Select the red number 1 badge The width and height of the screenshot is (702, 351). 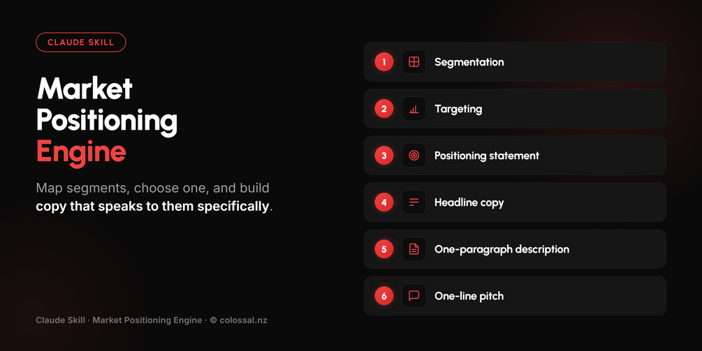click(383, 61)
